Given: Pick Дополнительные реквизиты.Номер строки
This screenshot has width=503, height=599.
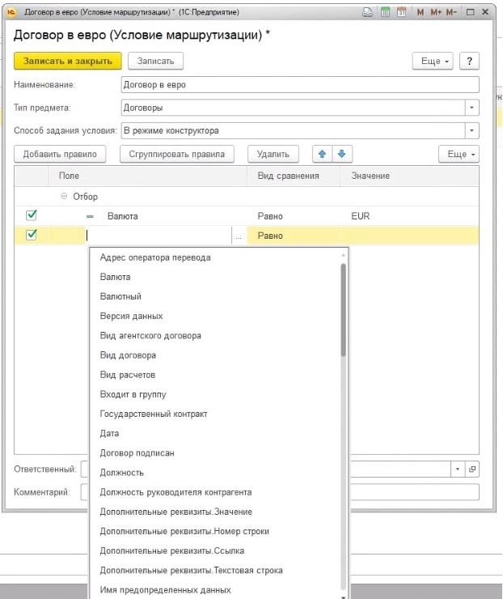Looking at the screenshot, I should coord(184,531).
